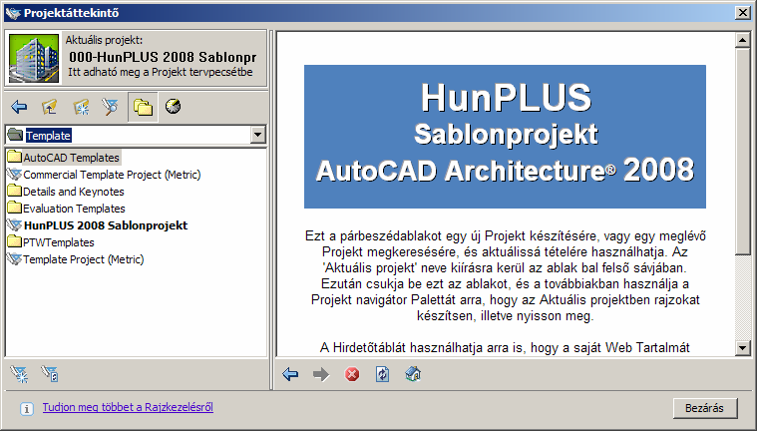Refresh the bulletin board page

click(382, 374)
